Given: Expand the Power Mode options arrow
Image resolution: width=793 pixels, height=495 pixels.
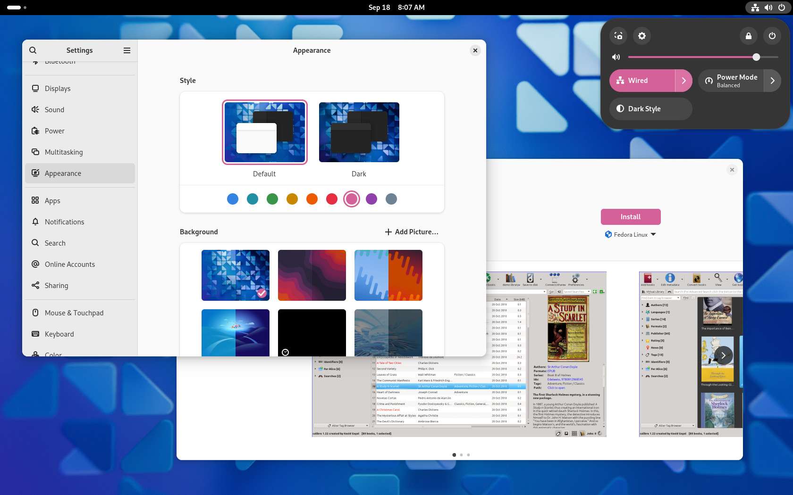Looking at the screenshot, I should pyautogui.click(x=772, y=81).
